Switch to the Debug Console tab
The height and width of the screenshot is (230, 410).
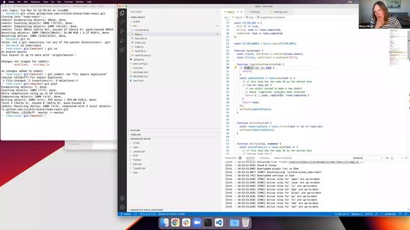tap(283, 158)
